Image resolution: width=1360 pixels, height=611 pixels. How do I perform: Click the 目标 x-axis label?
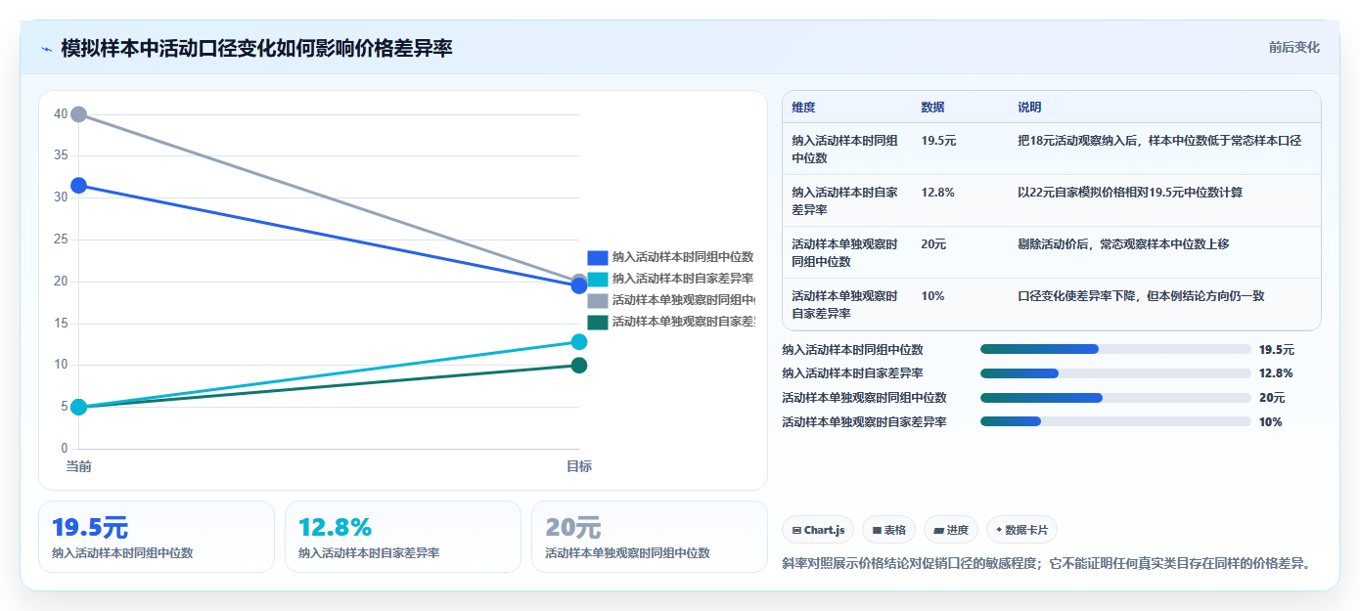(579, 466)
